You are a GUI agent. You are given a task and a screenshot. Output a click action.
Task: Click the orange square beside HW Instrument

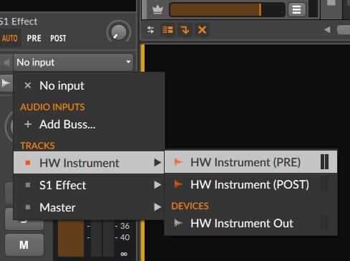28,163
